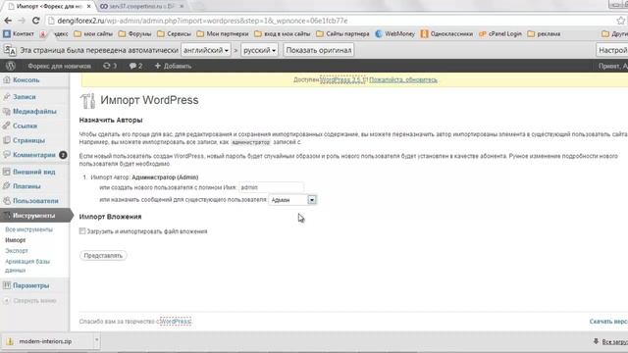Viewport: 628px width, 353px height.
Task: Bookmark this page with star icon
Action: pyautogui.click(x=620, y=21)
